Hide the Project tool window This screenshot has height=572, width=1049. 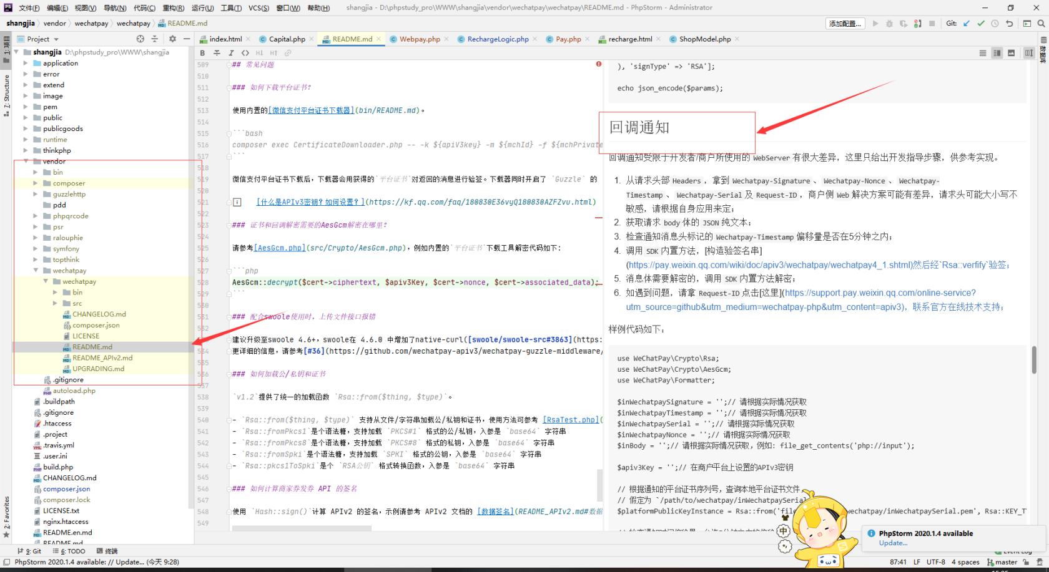(x=185, y=39)
